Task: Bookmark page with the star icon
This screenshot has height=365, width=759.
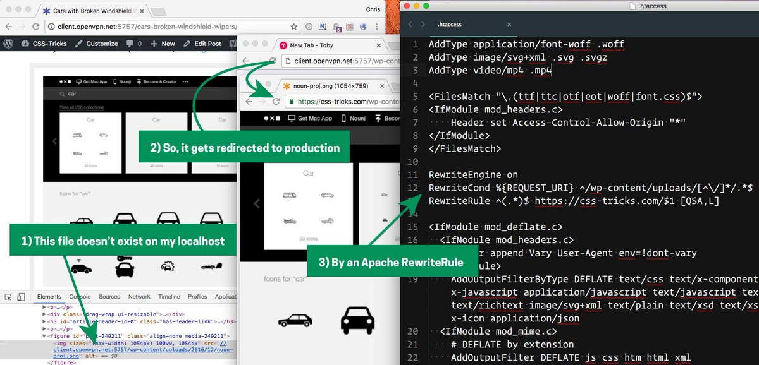Action: (294, 27)
